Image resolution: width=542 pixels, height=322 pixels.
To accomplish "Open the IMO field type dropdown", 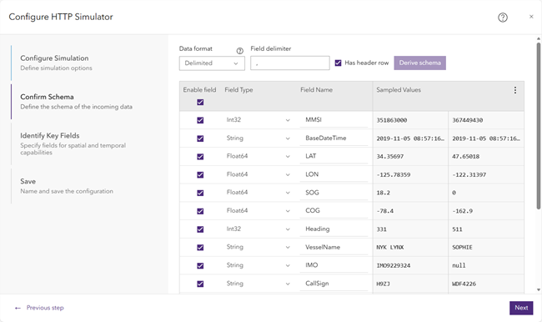I will [258, 265].
